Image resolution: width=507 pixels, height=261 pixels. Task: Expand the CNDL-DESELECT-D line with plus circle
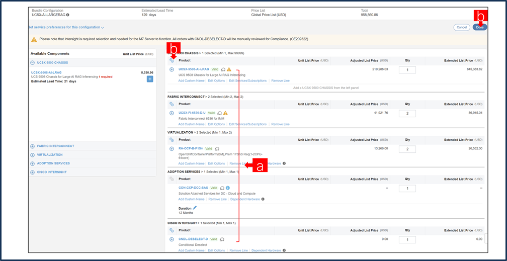(172, 239)
